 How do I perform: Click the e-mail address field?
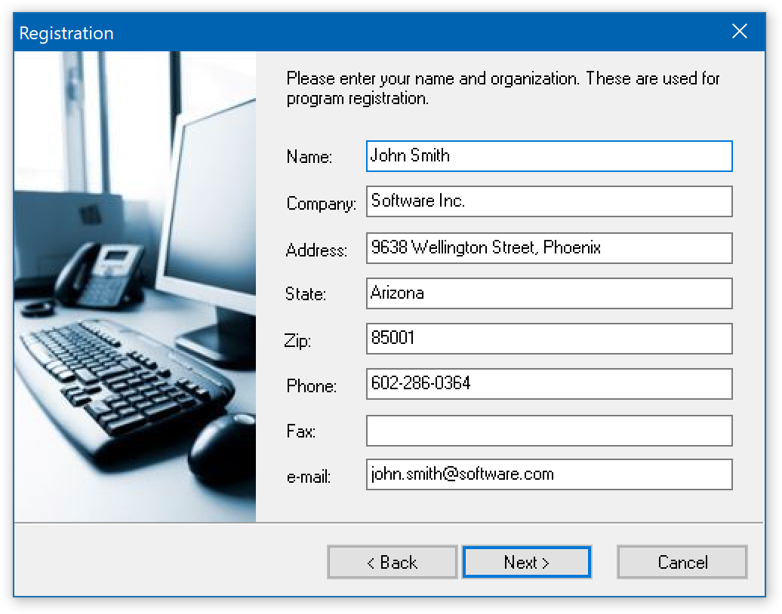click(x=549, y=474)
